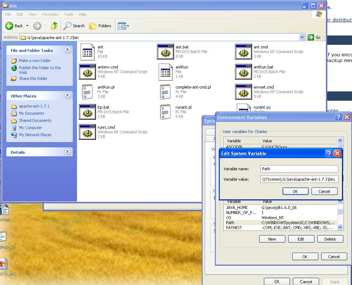The width and height of the screenshot is (352, 285).
Task: Select the ant.cmd script icon
Action: click(243, 52)
